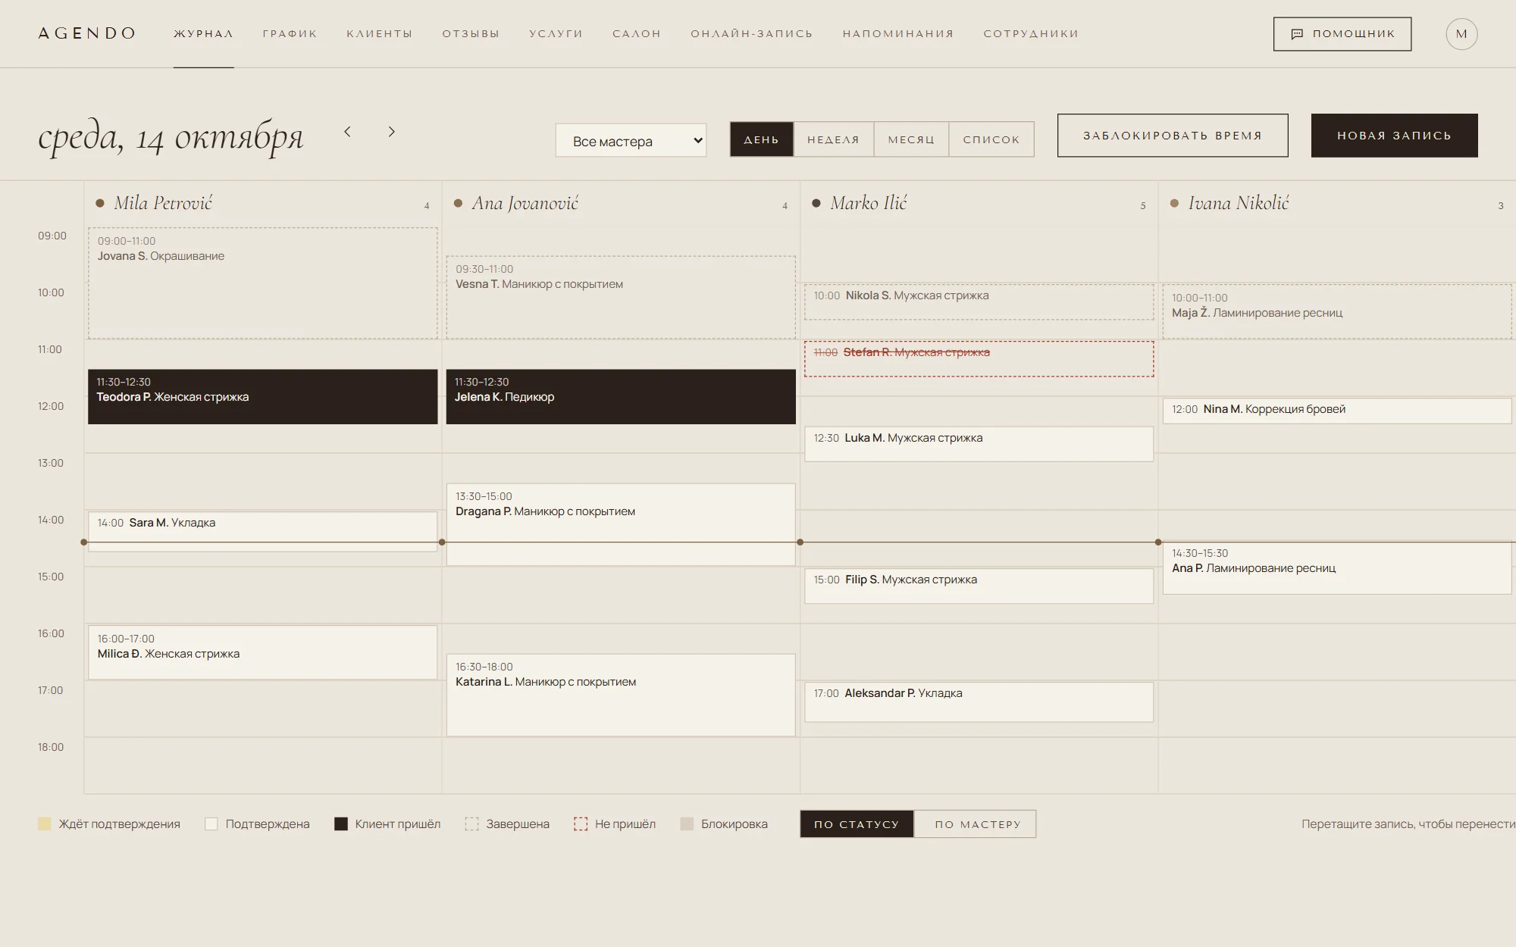Open Katarina L. Маникюр appointment
1516x947 pixels.
(x=621, y=695)
